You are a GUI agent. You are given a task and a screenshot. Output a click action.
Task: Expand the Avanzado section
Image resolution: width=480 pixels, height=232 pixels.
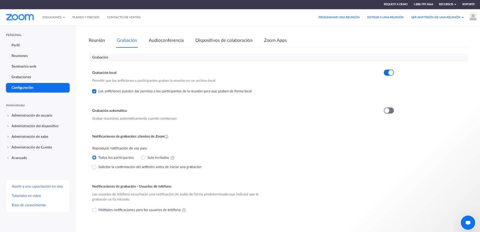pos(19,158)
